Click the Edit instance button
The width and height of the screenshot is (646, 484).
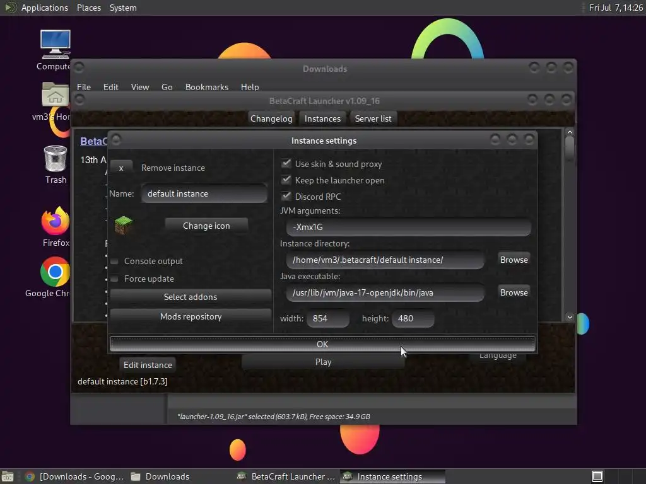[148, 365]
